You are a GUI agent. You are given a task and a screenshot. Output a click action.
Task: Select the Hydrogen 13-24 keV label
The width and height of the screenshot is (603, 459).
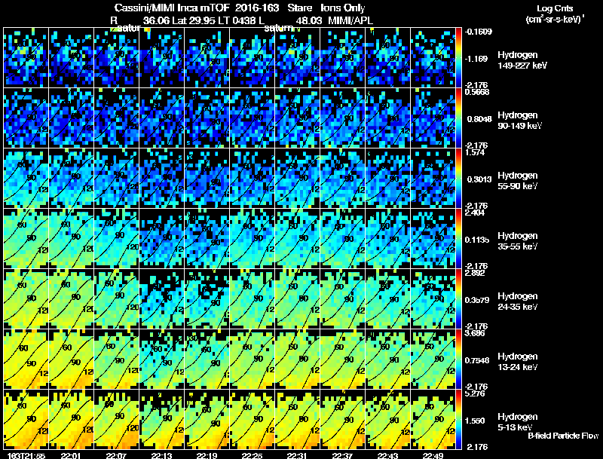[518, 362]
